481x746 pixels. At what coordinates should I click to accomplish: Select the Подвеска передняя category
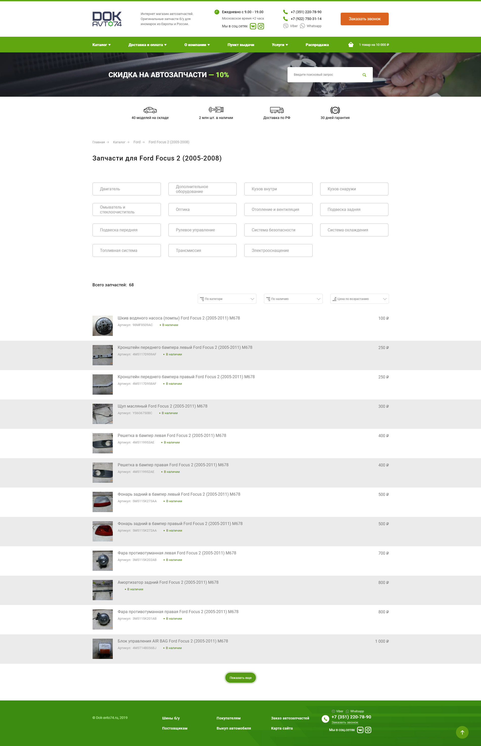click(126, 230)
